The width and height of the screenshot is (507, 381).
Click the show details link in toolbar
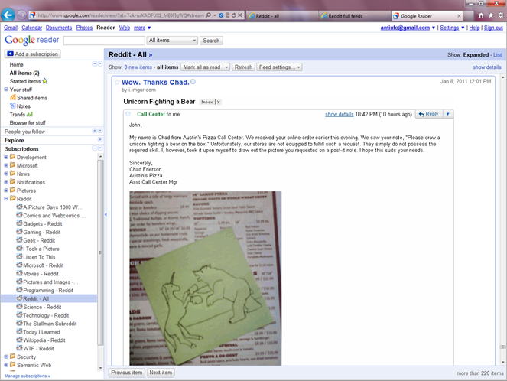tap(487, 67)
